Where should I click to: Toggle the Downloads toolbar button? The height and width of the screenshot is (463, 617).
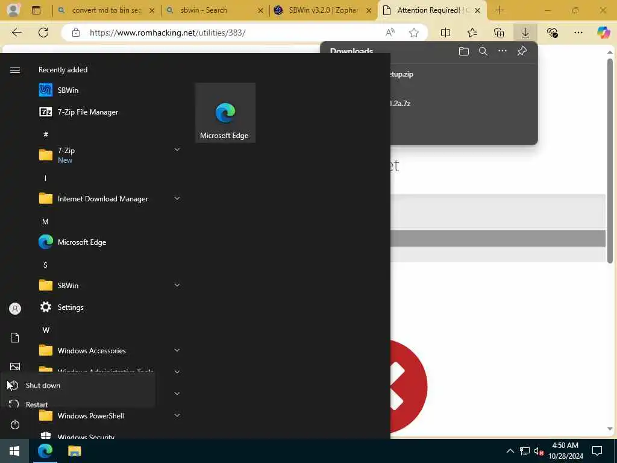[525, 33]
